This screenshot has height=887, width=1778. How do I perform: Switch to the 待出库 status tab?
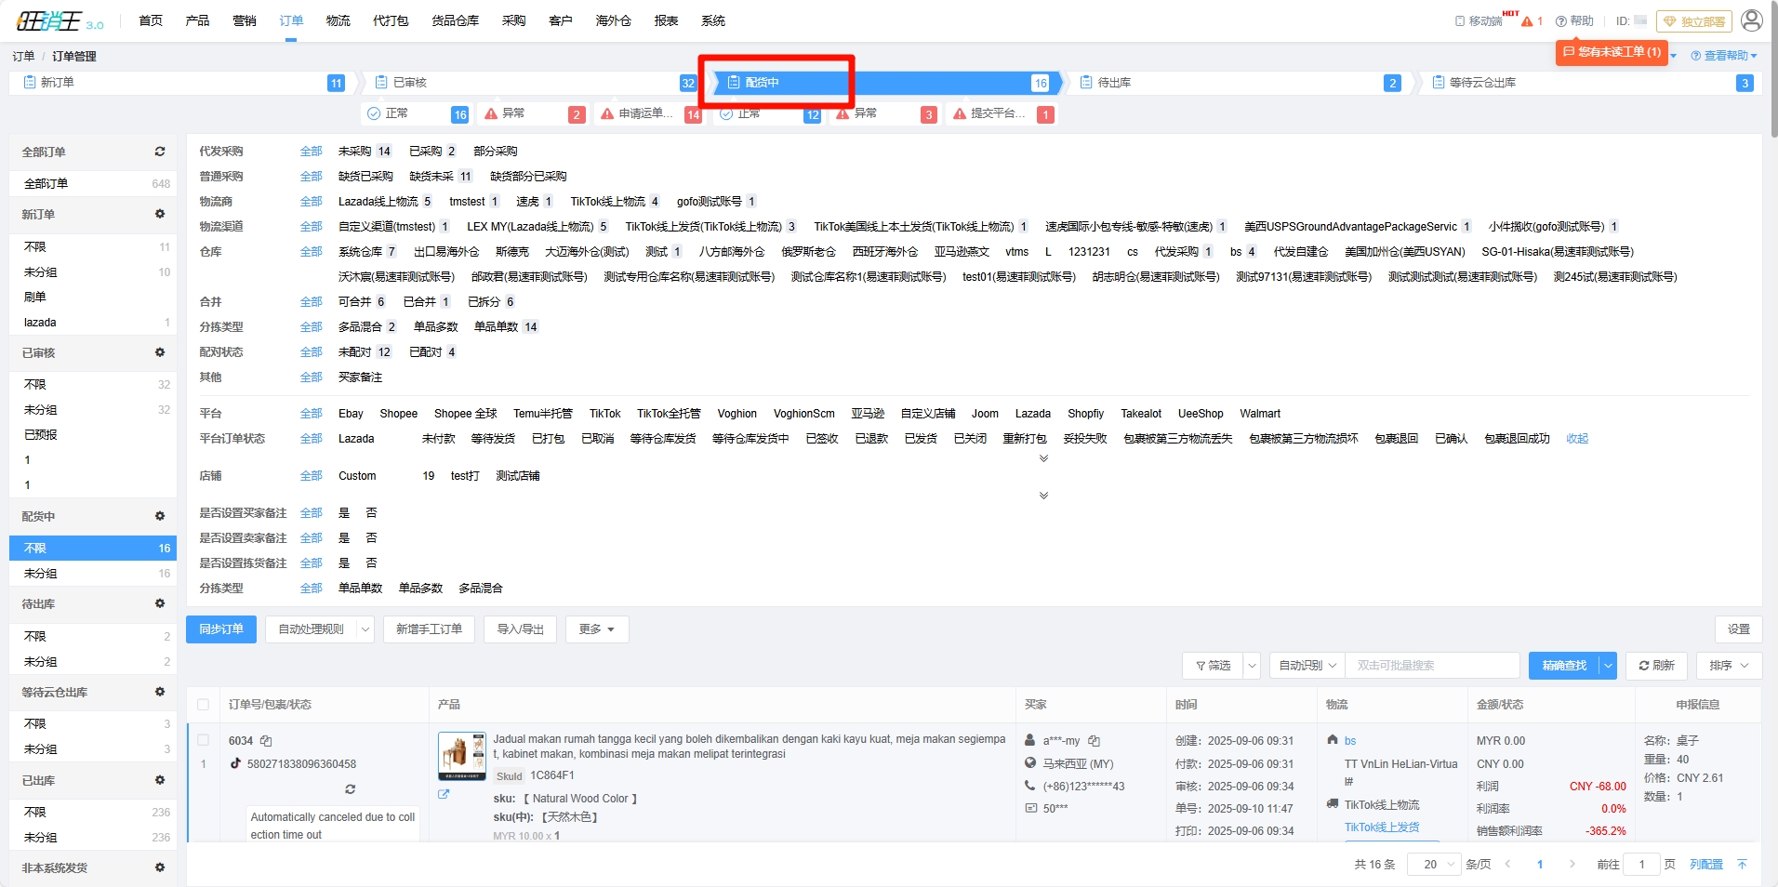(x=1114, y=83)
